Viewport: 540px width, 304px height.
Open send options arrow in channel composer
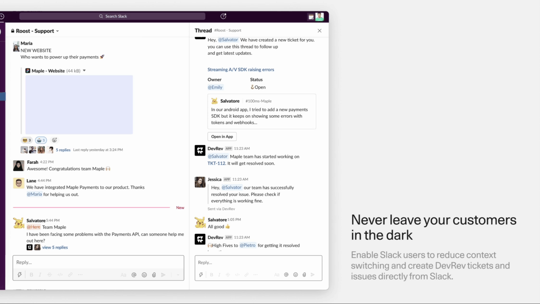178,275
